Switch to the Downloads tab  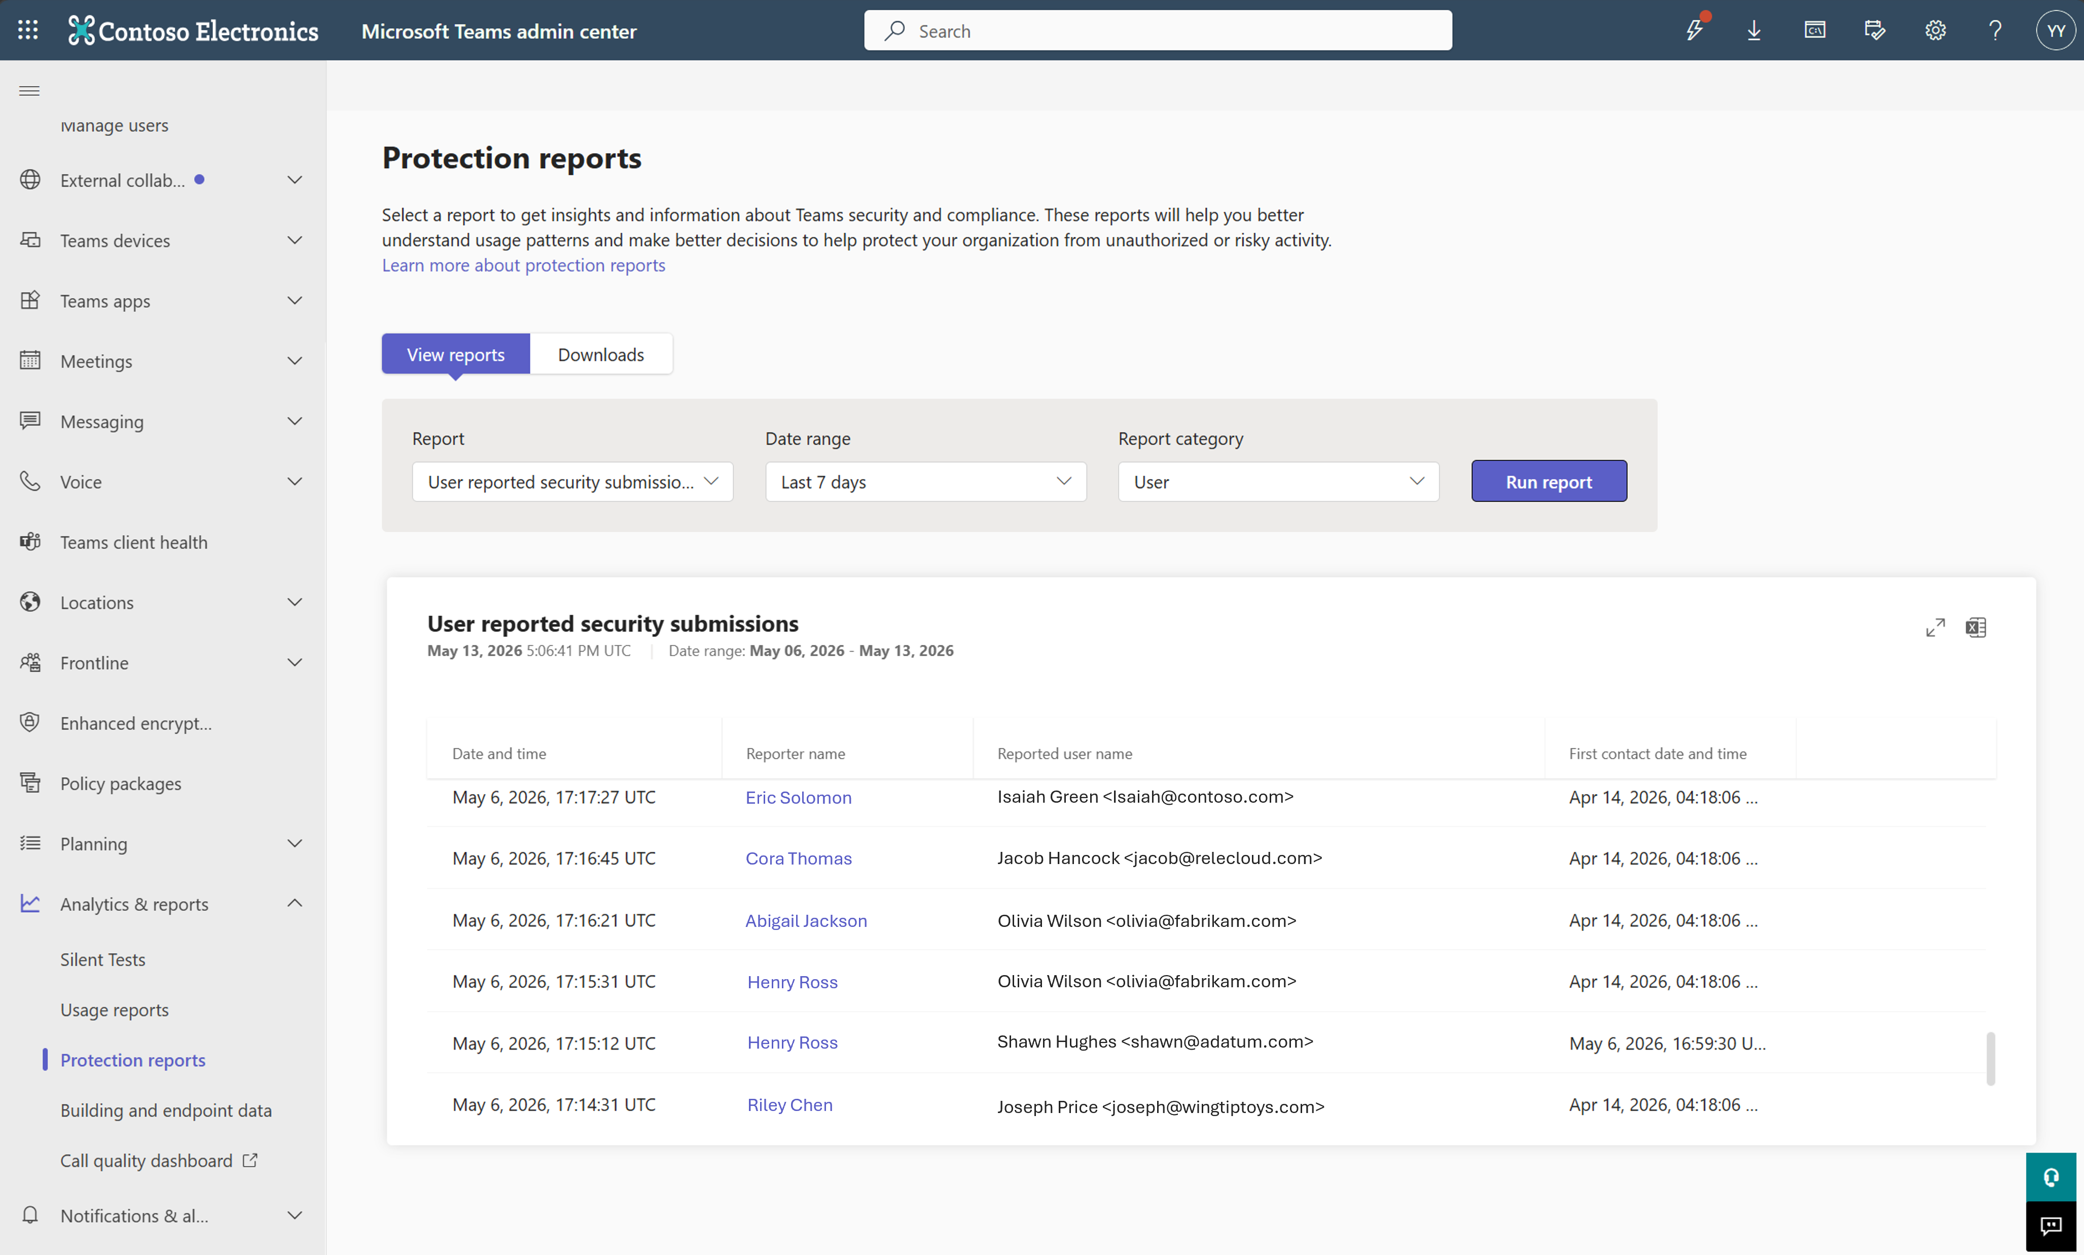[x=601, y=354]
